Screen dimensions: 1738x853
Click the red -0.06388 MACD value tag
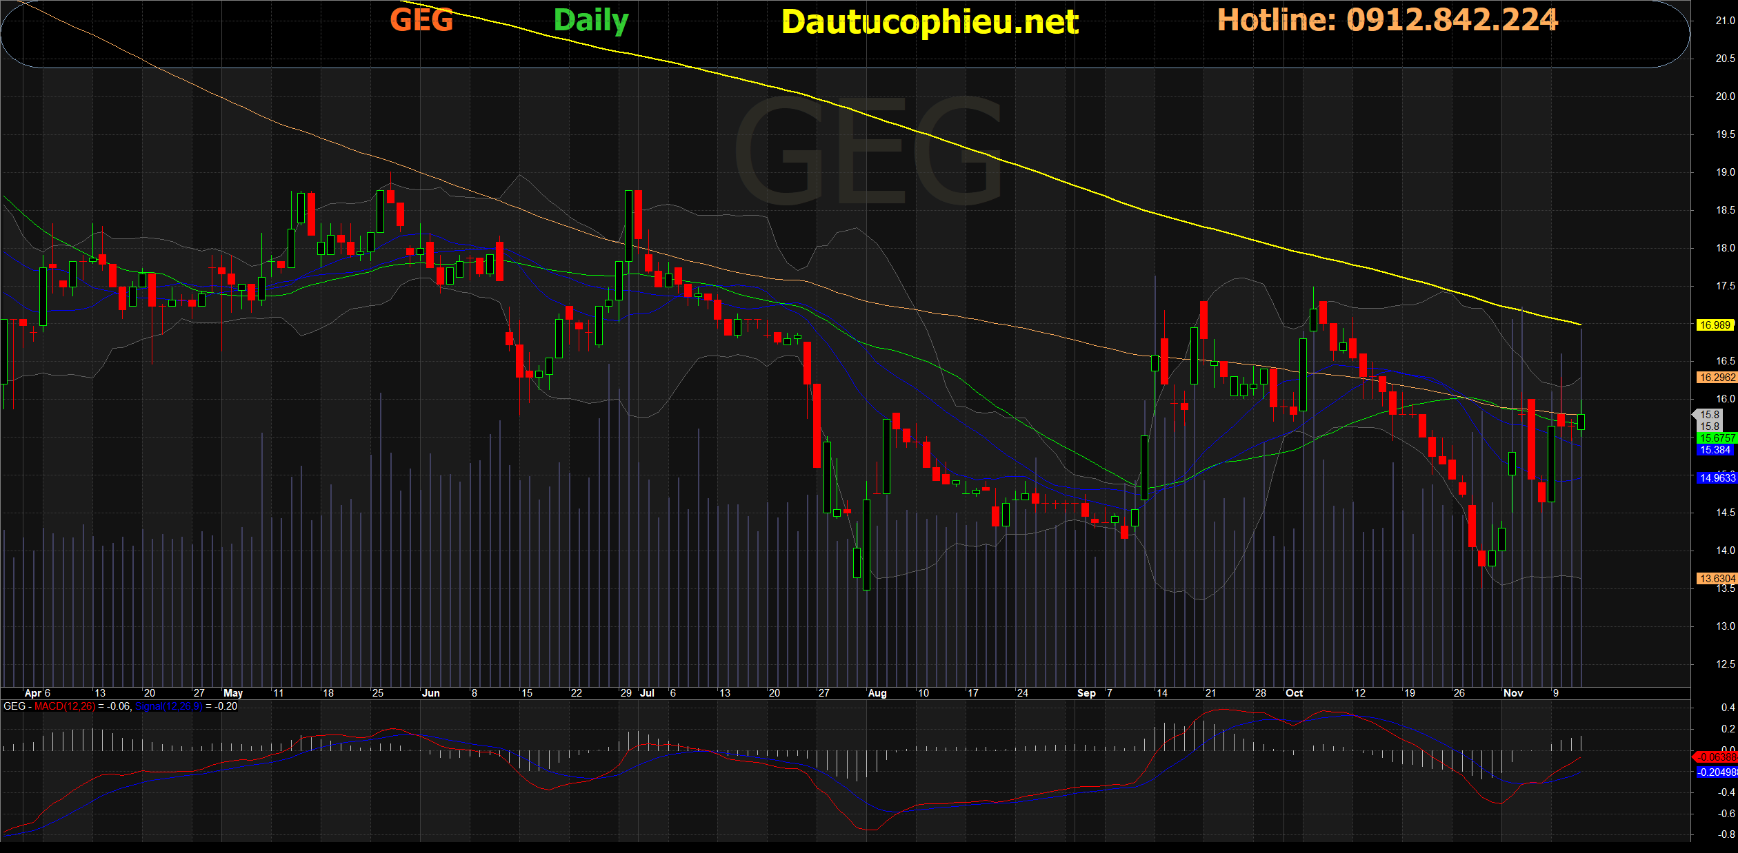point(1717,757)
